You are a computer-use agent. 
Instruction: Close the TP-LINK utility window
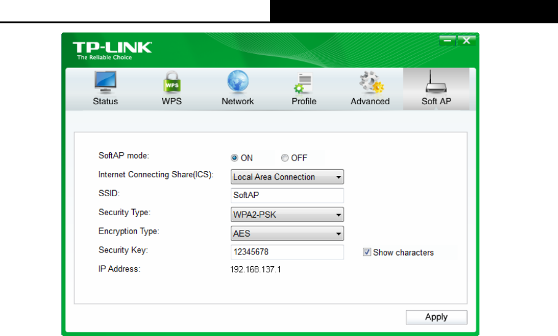click(x=466, y=40)
